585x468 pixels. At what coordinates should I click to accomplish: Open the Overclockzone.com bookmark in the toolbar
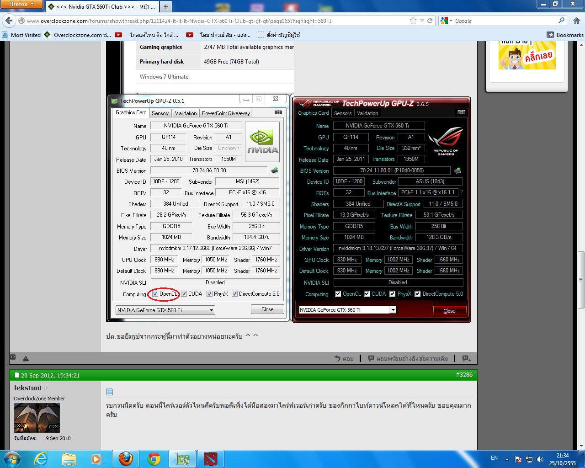(78, 35)
